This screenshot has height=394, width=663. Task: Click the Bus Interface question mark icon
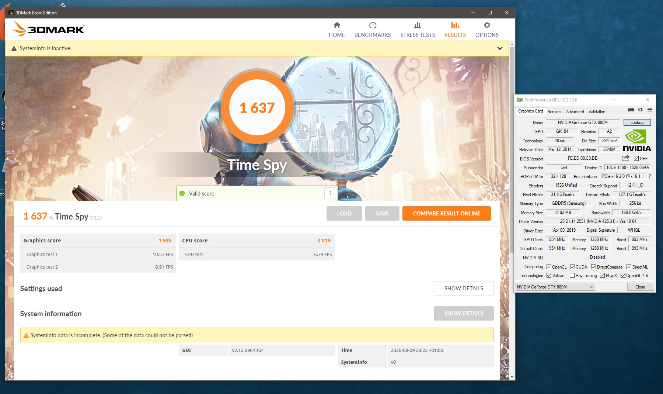point(650,176)
